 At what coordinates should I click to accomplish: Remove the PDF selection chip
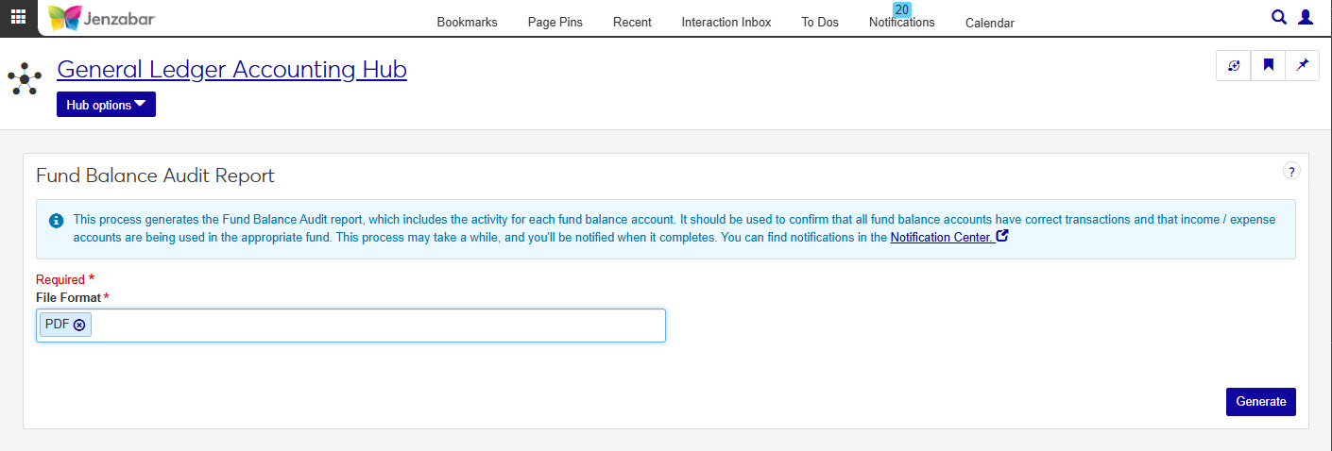point(79,325)
